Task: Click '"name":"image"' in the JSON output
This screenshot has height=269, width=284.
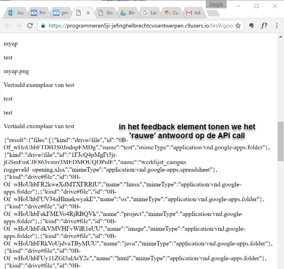Action: pyautogui.click(x=126, y=229)
